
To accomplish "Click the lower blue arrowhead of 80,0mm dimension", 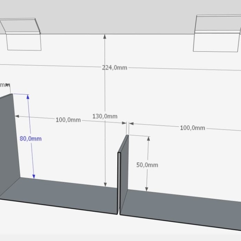I will click(x=34, y=176).
